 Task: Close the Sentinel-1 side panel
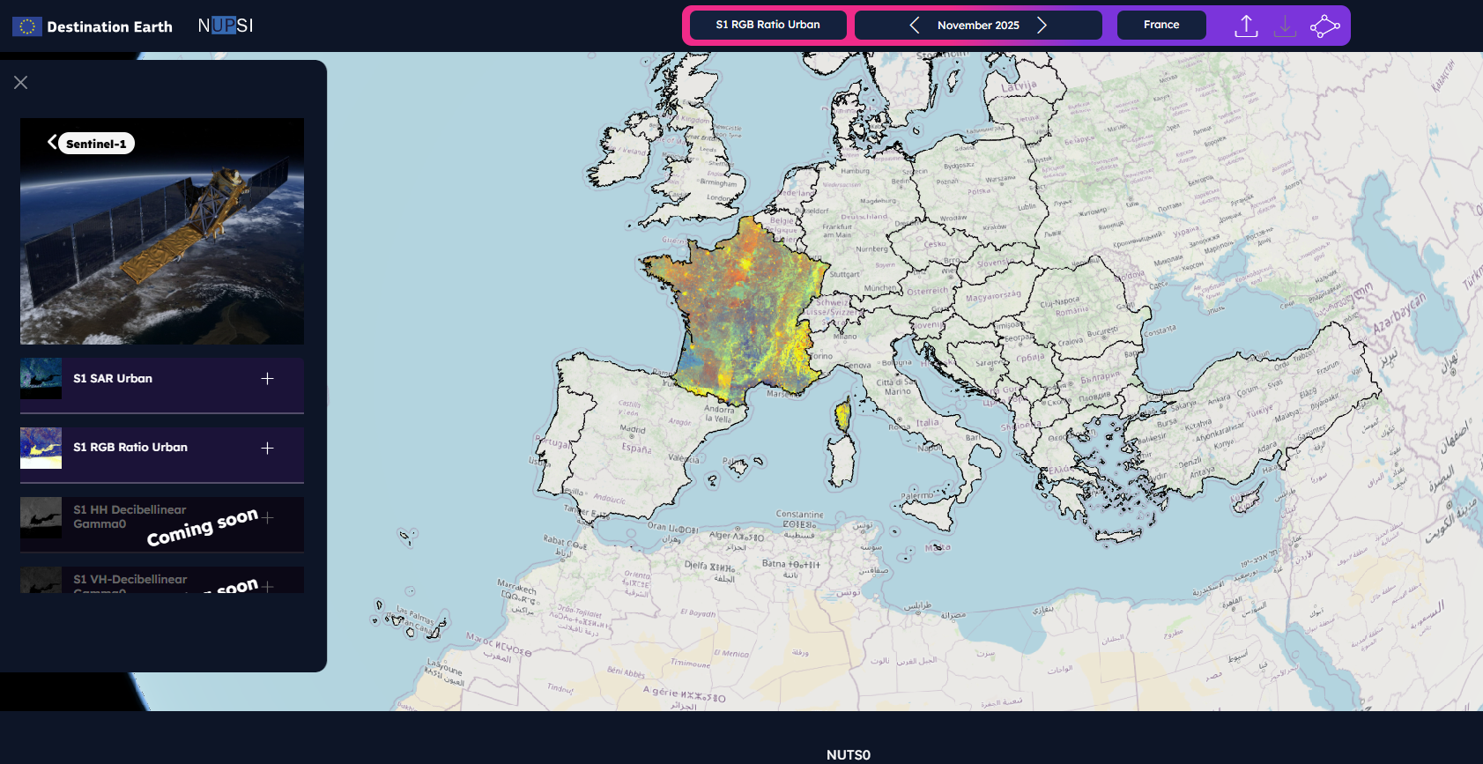[x=21, y=82]
